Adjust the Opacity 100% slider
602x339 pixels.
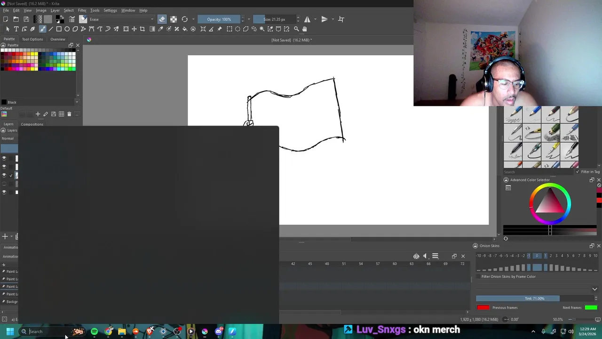click(219, 19)
